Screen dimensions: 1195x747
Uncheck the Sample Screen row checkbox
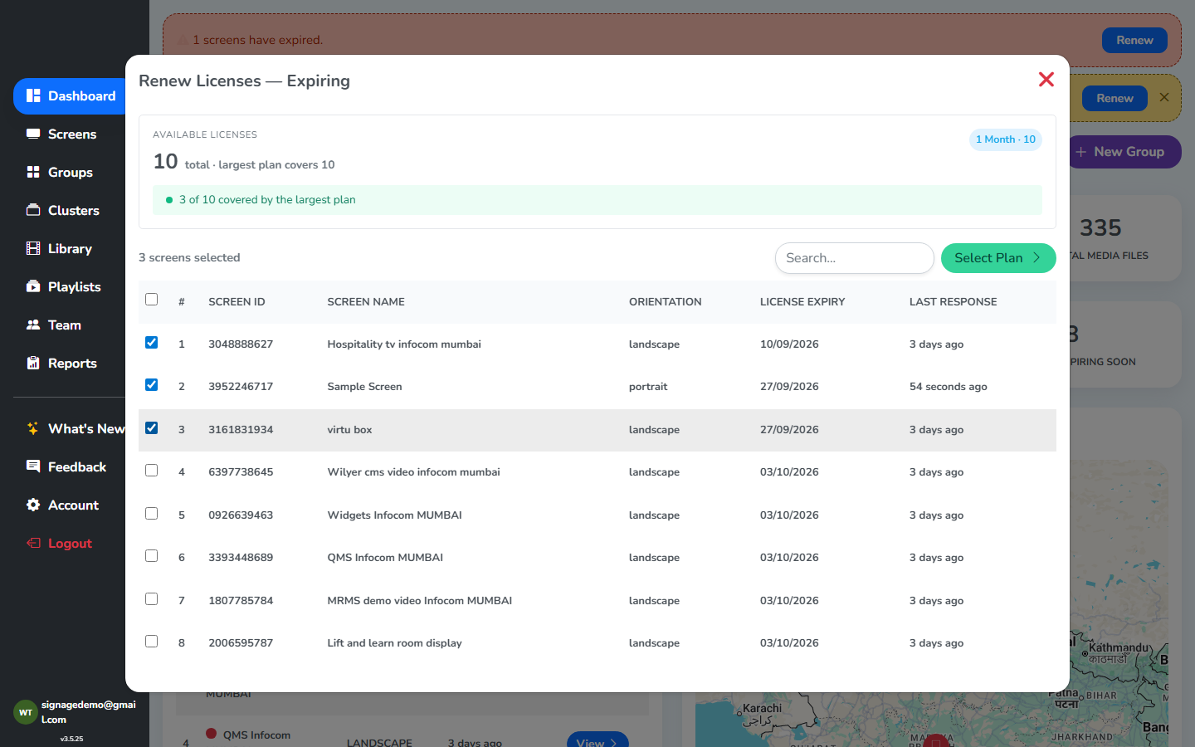pos(151,384)
